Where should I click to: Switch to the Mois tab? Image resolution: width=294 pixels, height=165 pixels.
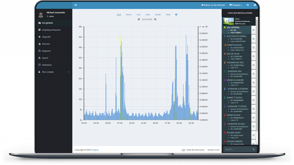[x=148, y=15]
